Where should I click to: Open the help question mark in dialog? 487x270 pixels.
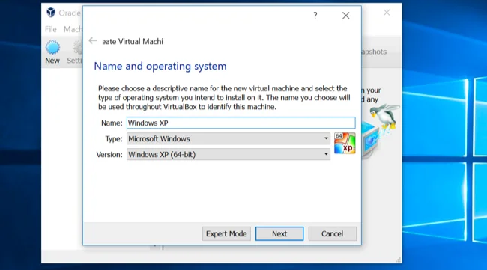point(315,16)
